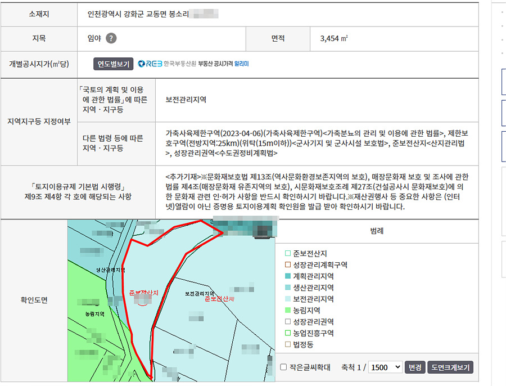The width and height of the screenshot is (506, 386).
Task: Click the red 준보전산지 label inside parcel outline
Action: pos(144,293)
